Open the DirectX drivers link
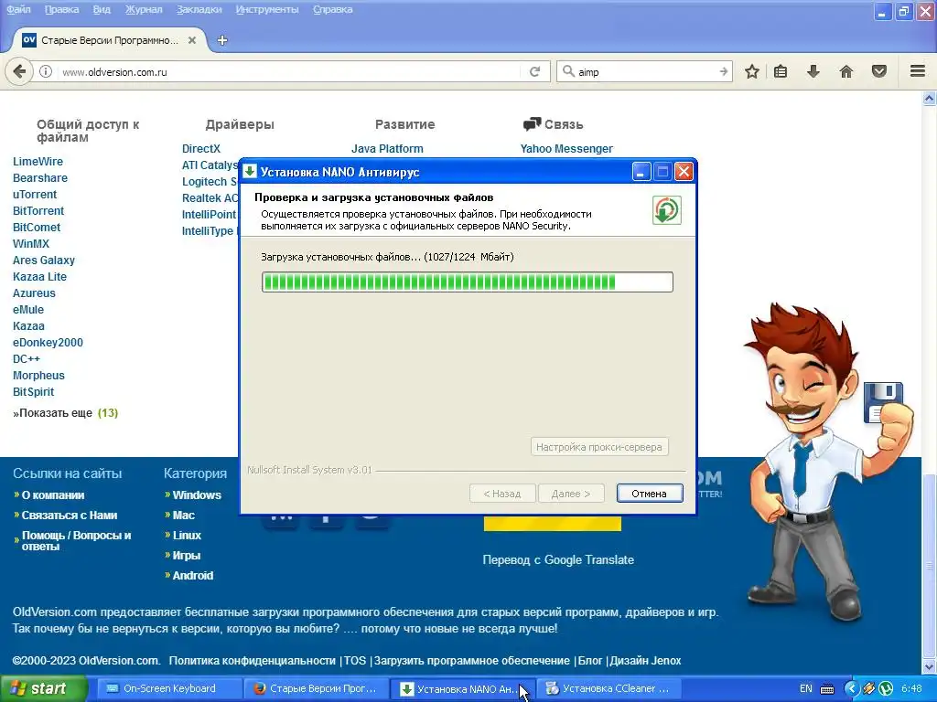 [x=200, y=149]
